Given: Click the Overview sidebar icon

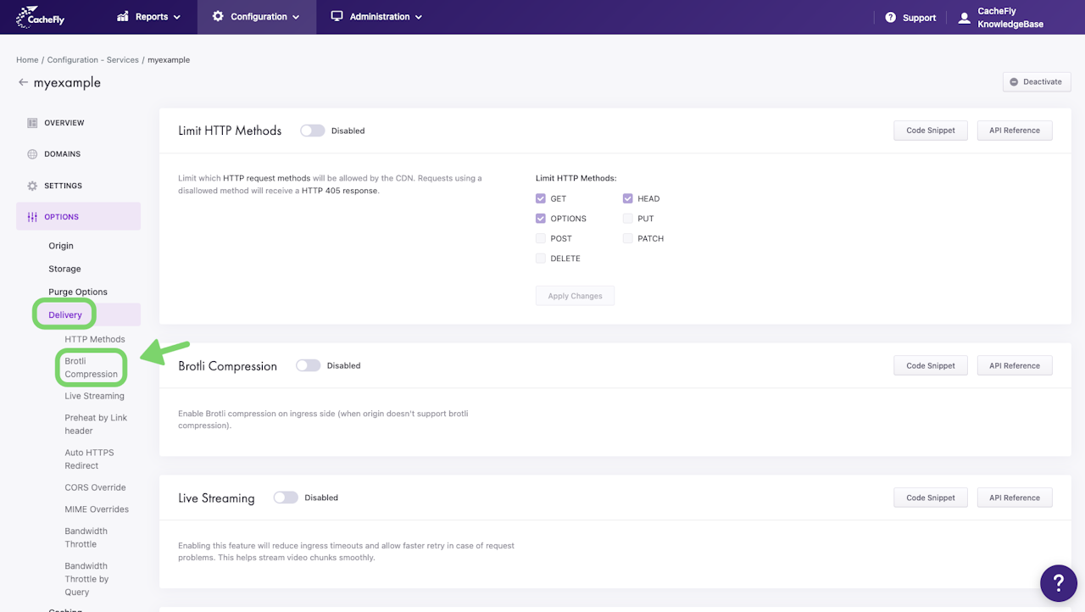Looking at the screenshot, I should 32,123.
